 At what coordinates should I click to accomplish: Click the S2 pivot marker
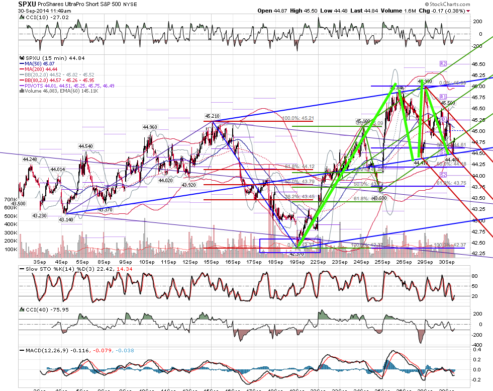443,175
